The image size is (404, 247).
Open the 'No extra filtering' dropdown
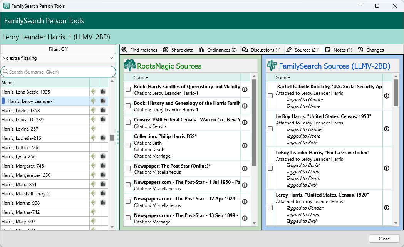point(58,58)
